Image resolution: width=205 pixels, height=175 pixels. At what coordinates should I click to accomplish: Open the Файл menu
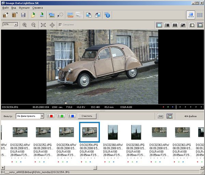(x=5, y=8)
